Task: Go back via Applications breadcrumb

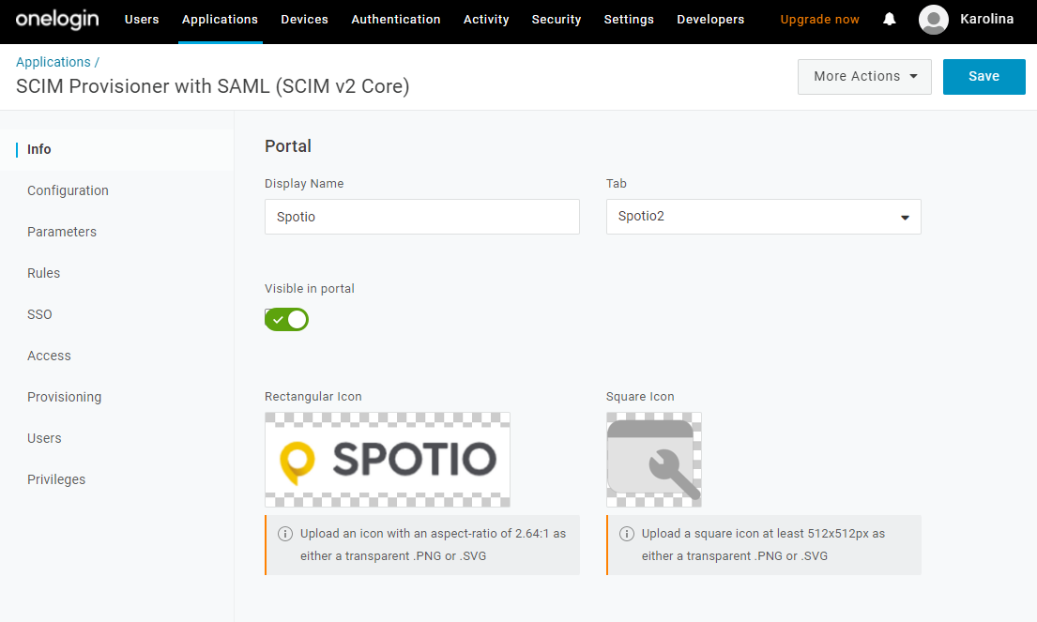Action: point(53,62)
